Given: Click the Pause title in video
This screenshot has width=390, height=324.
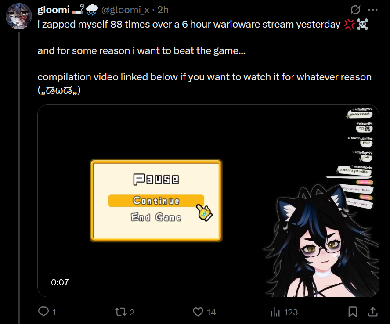Looking at the screenshot, I should coord(156,179).
